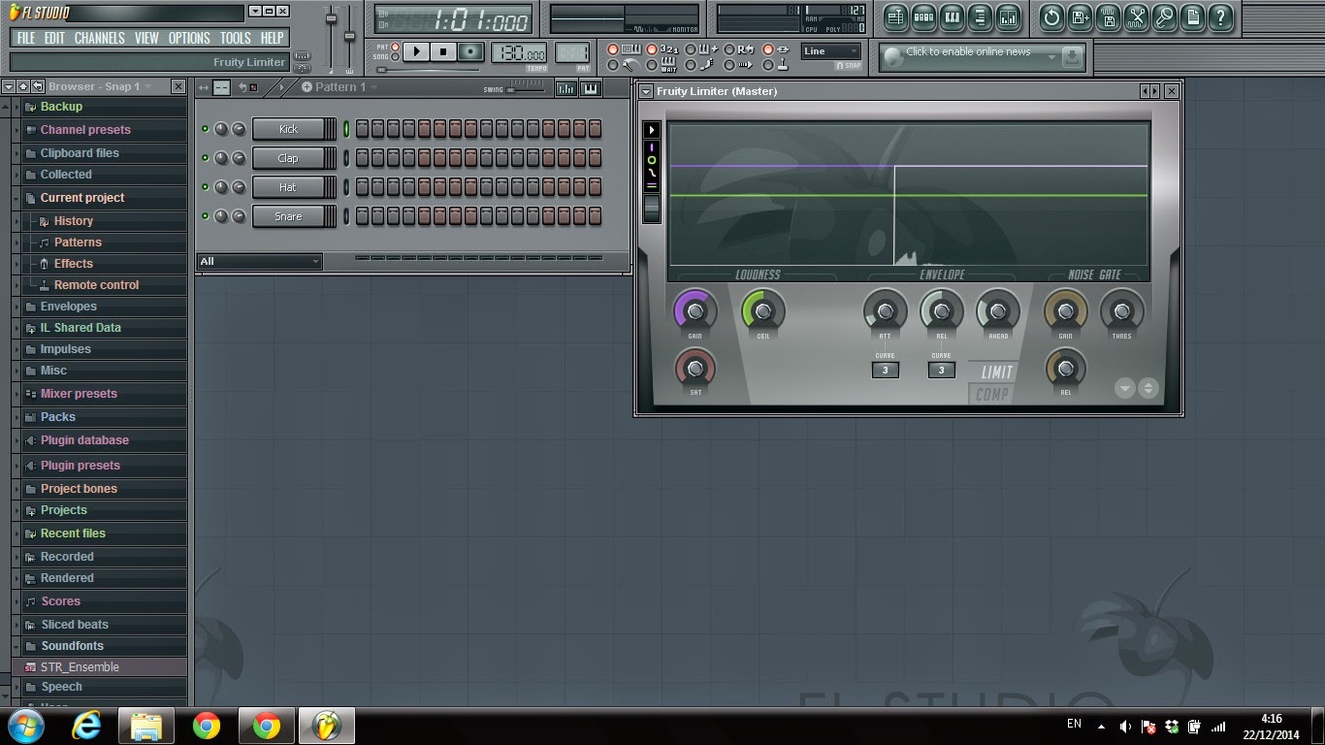
Task: Click the volume speaker tray icon
Action: (1125, 727)
